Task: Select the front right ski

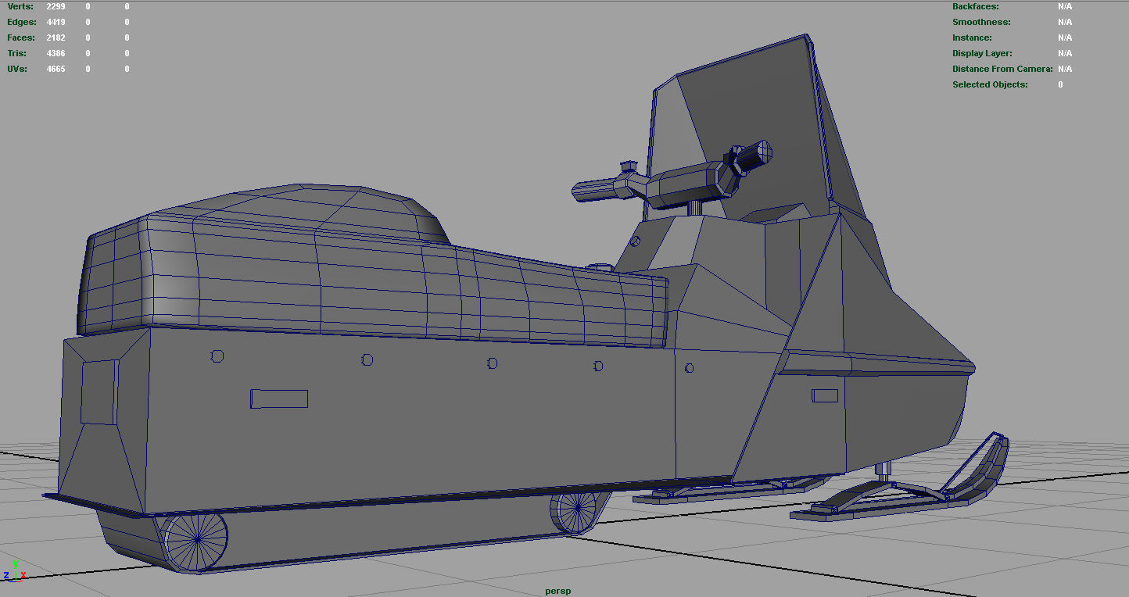Action: coord(899,492)
